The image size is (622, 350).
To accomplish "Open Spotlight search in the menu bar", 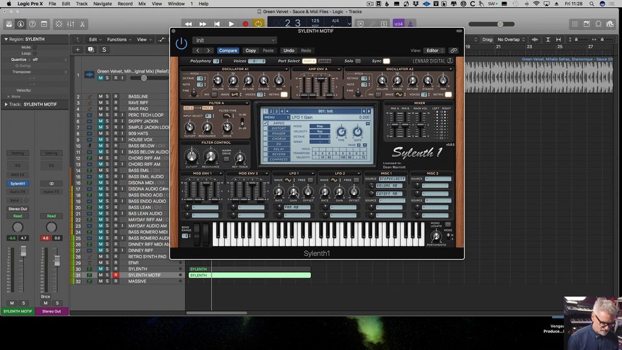I will tap(592, 4).
